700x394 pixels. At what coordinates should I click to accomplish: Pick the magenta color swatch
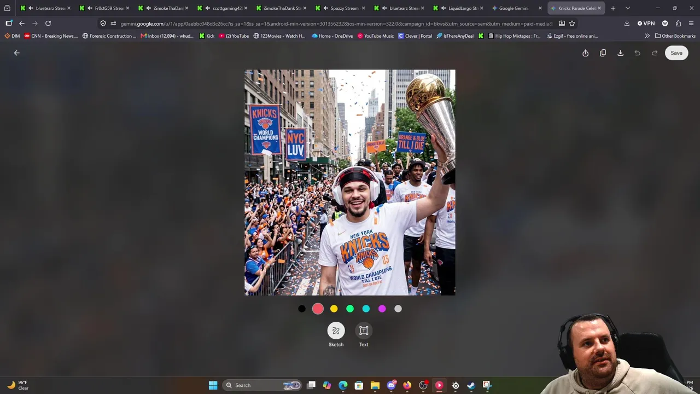click(x=382, y=309)
